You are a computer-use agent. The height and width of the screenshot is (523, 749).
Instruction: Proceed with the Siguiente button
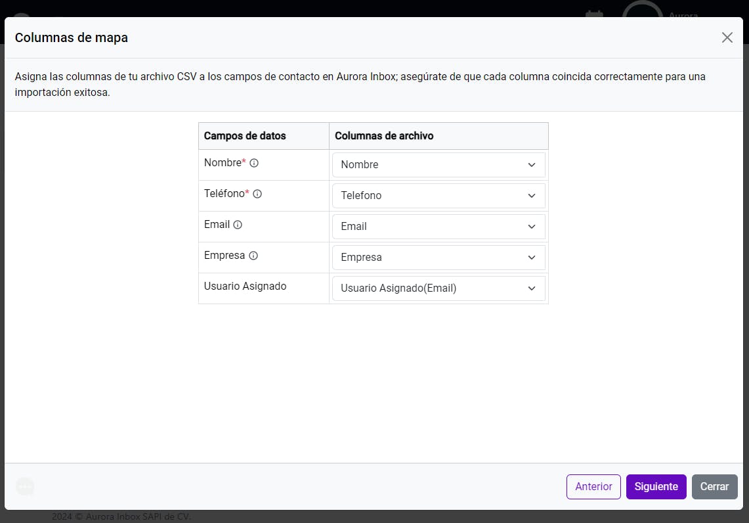pos(656,487)
